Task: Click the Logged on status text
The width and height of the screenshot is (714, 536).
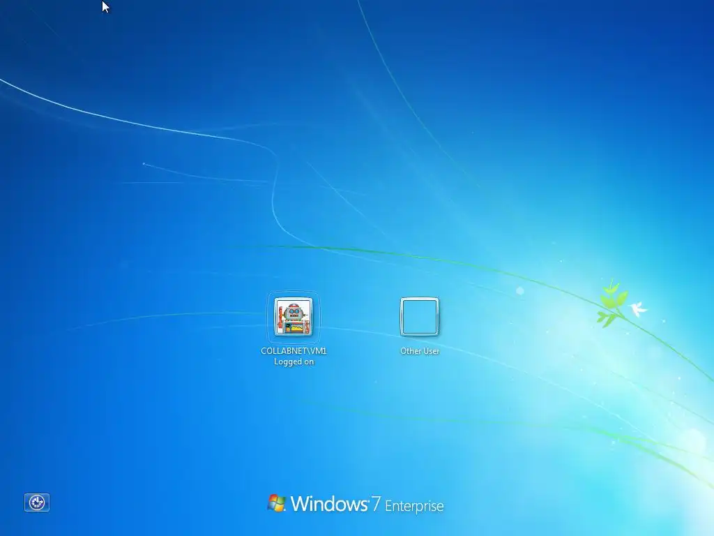Action: pos(294,362)
